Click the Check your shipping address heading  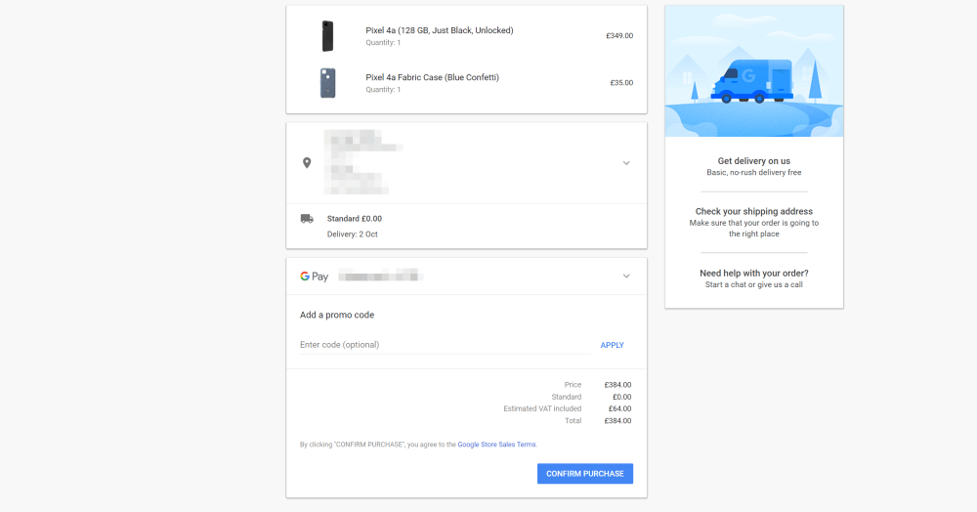point(754,211)
